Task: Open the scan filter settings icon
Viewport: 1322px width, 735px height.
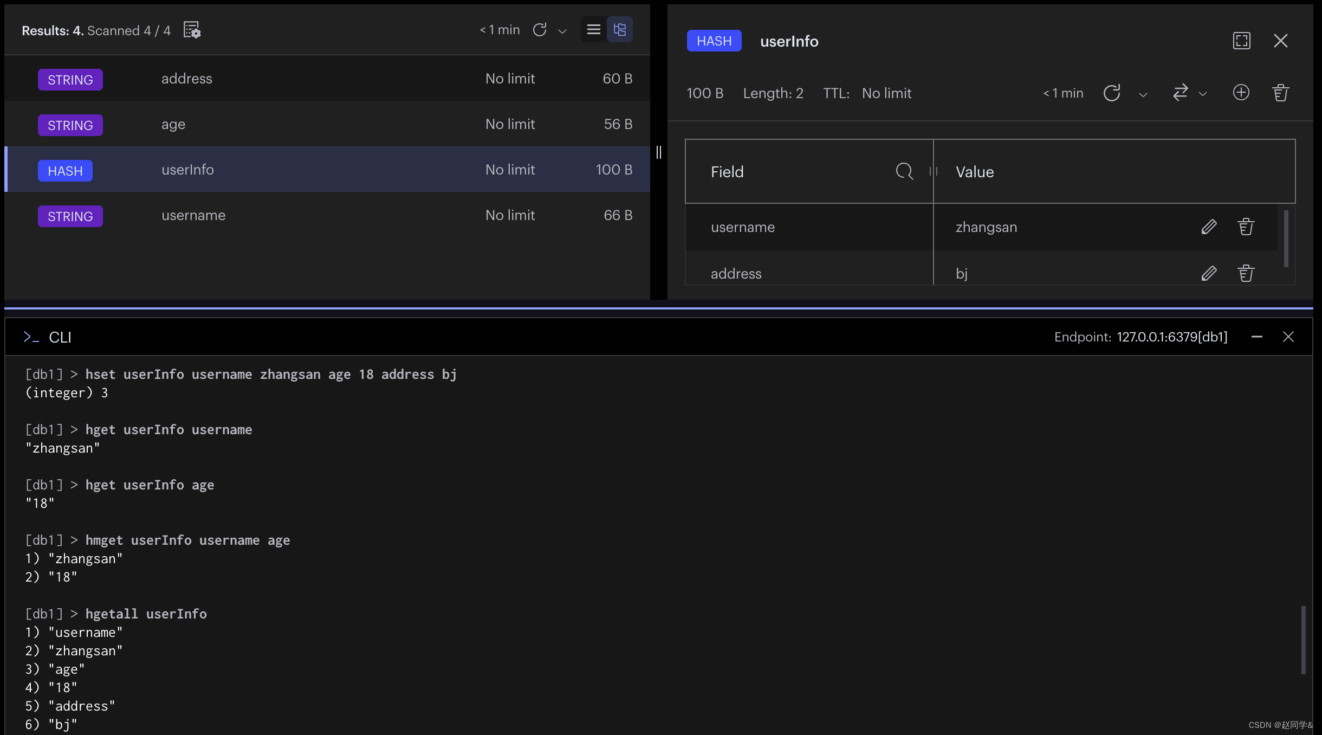Action: 192,30
